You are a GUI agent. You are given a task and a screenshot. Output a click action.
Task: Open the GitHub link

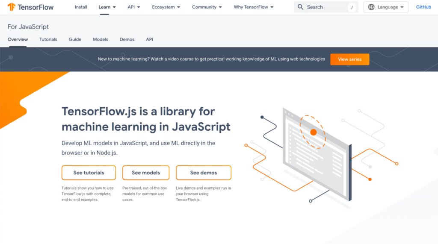point(423,7)
